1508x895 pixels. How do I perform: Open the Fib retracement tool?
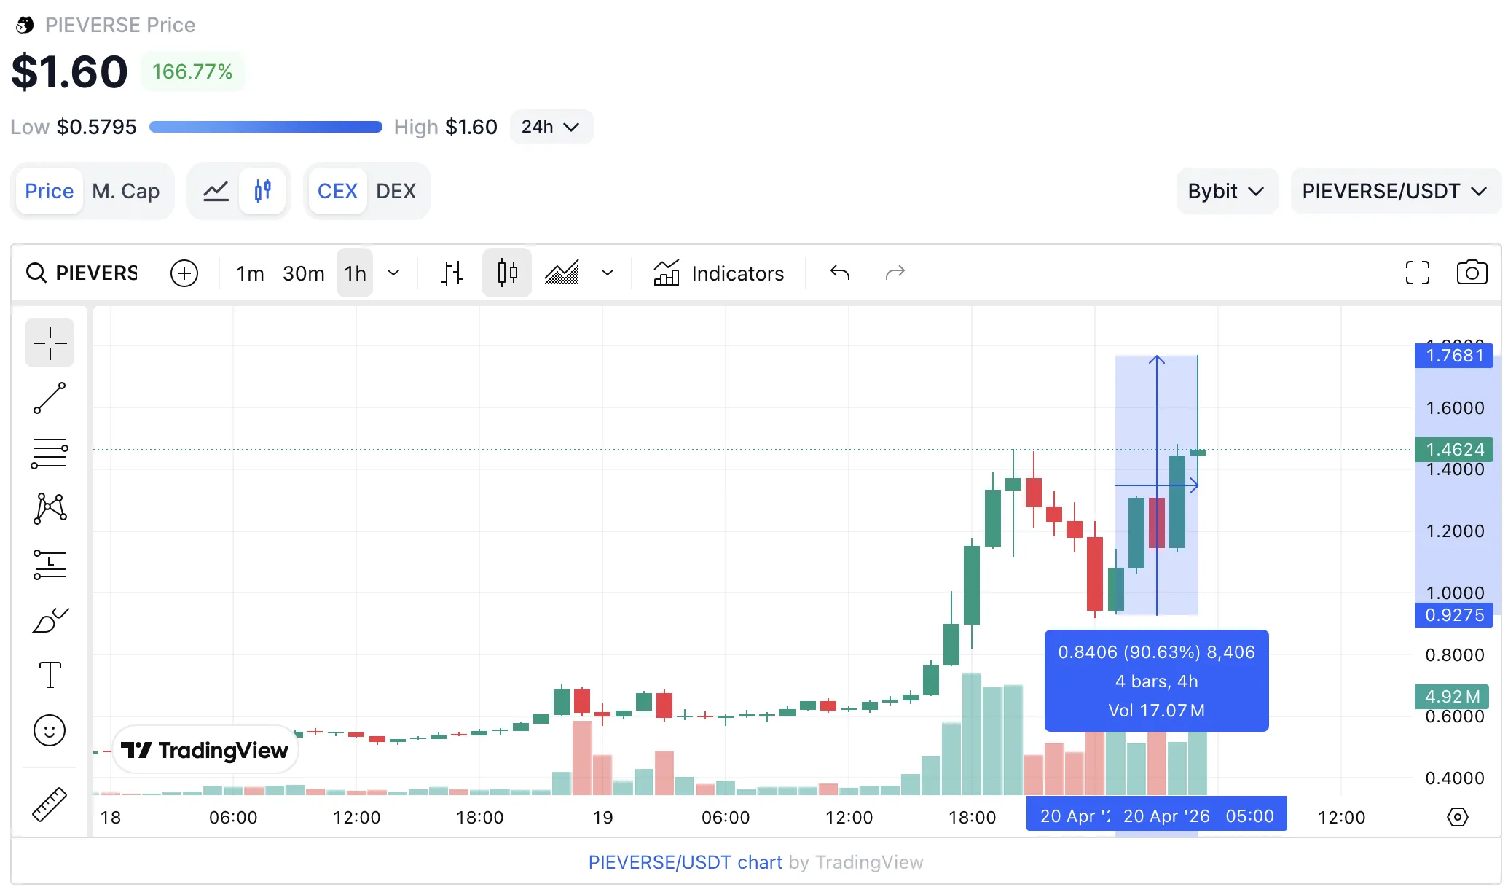(x=50, y=453)
